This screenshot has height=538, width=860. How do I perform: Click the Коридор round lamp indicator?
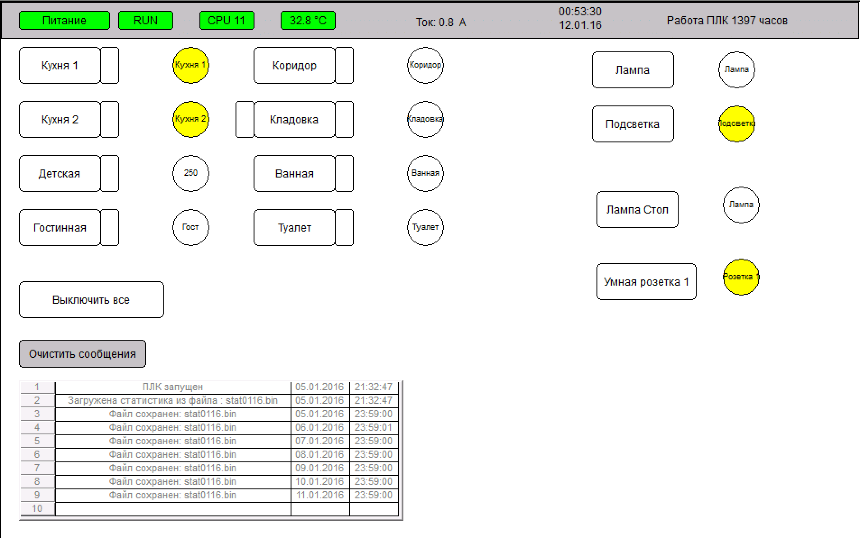(425, 65)
